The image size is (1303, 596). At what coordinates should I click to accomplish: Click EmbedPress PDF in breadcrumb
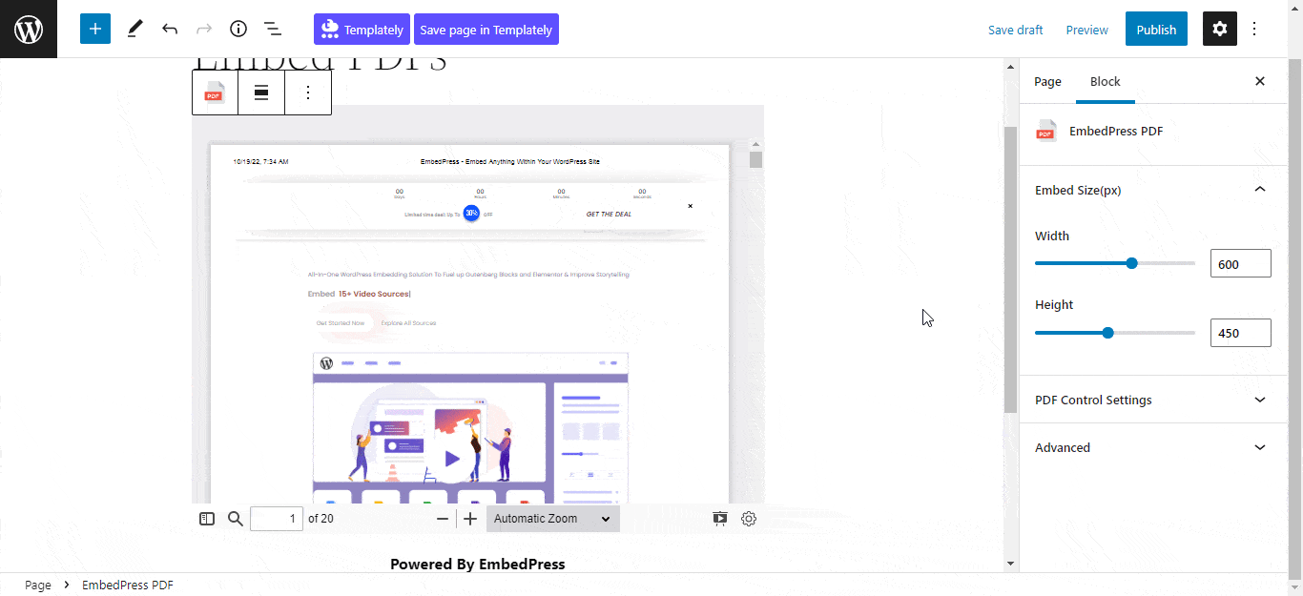point(128,585)
